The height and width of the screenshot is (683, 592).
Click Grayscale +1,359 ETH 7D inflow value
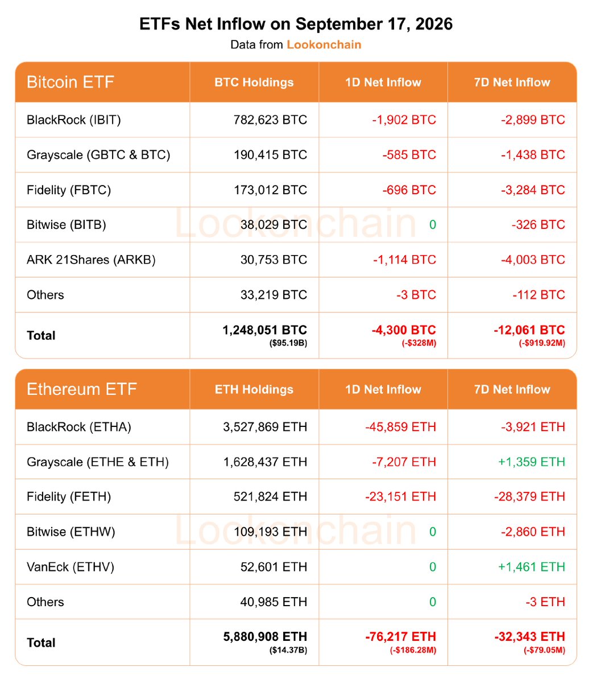click(532, 462)
